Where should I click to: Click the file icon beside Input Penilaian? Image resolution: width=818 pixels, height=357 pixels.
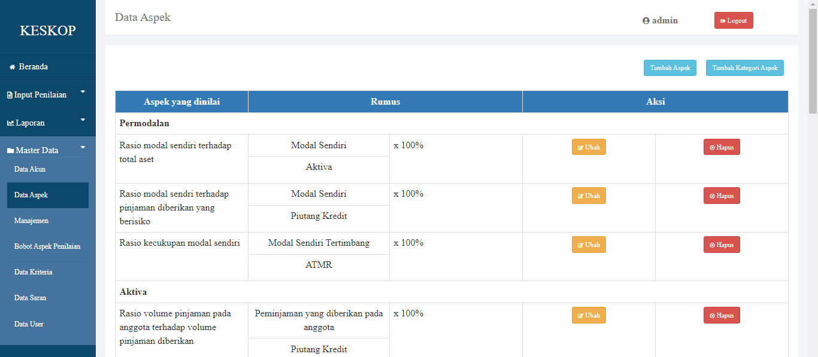point(10,95)
